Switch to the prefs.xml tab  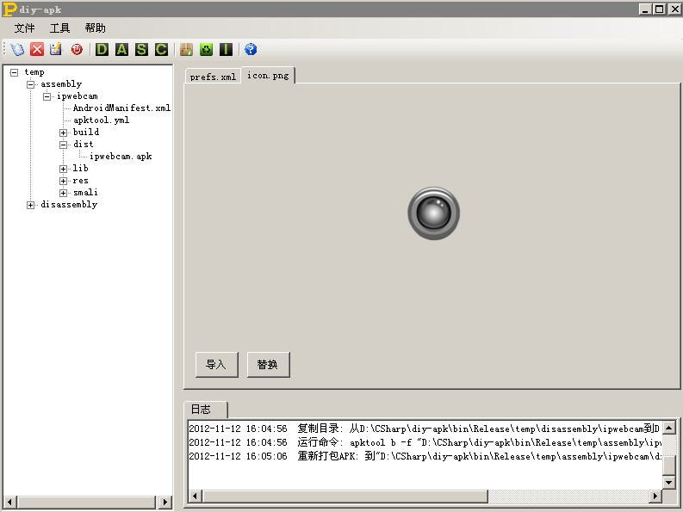coord(213,77)
